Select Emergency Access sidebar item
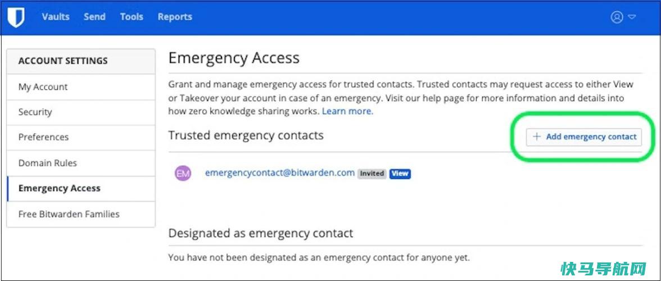This screenshot has width=661, height=281. tap(81, 188)
